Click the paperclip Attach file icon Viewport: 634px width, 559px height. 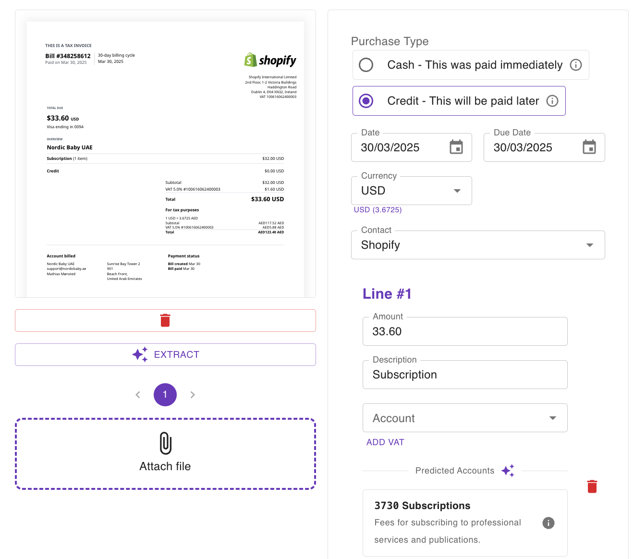tap(165, 443)
